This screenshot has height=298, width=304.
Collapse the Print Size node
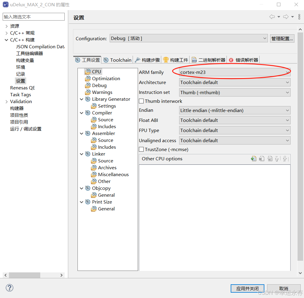tap(82, 202)
